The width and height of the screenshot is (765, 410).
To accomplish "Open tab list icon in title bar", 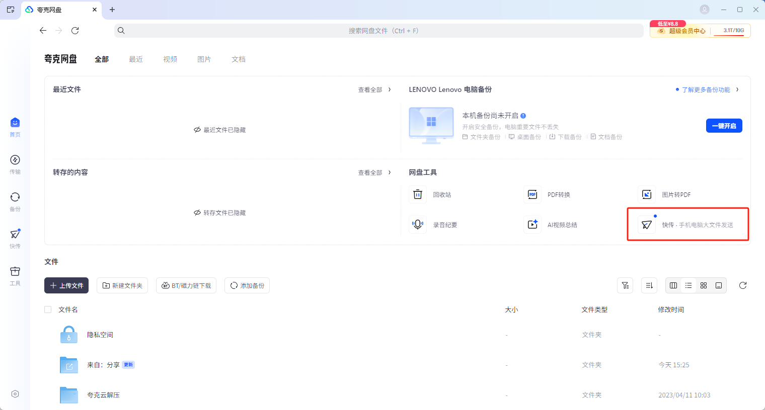I will 11,10.
